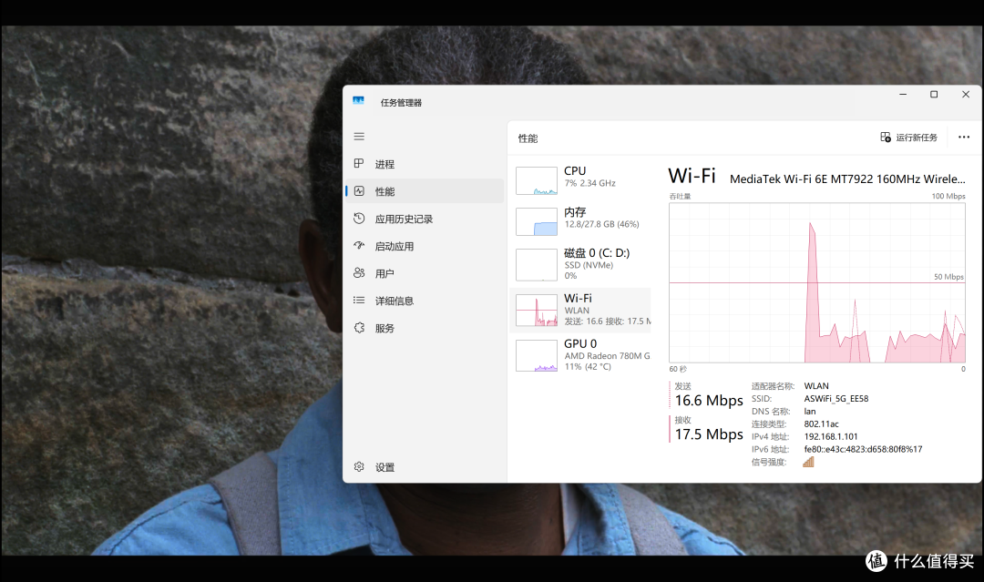Click 运行新任务 (Run new task) button
Screen dimensions: 984x582
click(x=908, y=138)
